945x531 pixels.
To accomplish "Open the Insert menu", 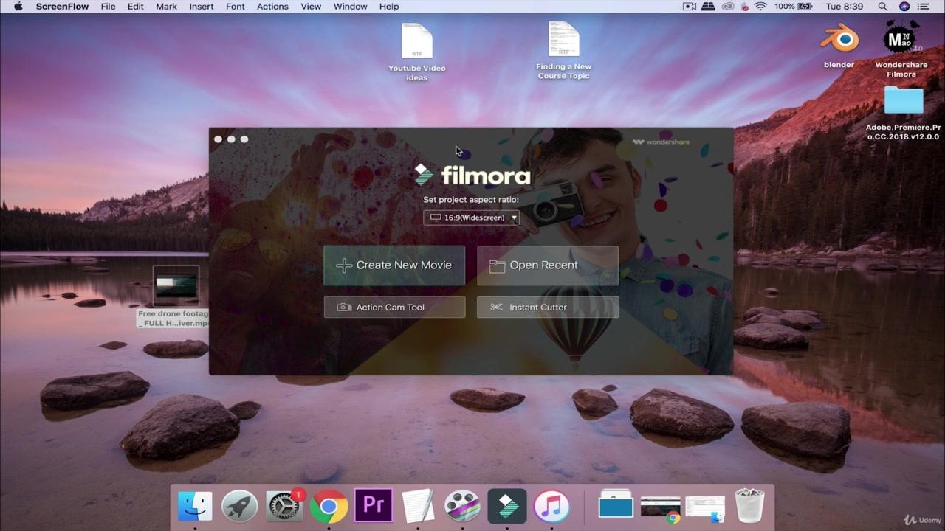I will coord(202,7).
